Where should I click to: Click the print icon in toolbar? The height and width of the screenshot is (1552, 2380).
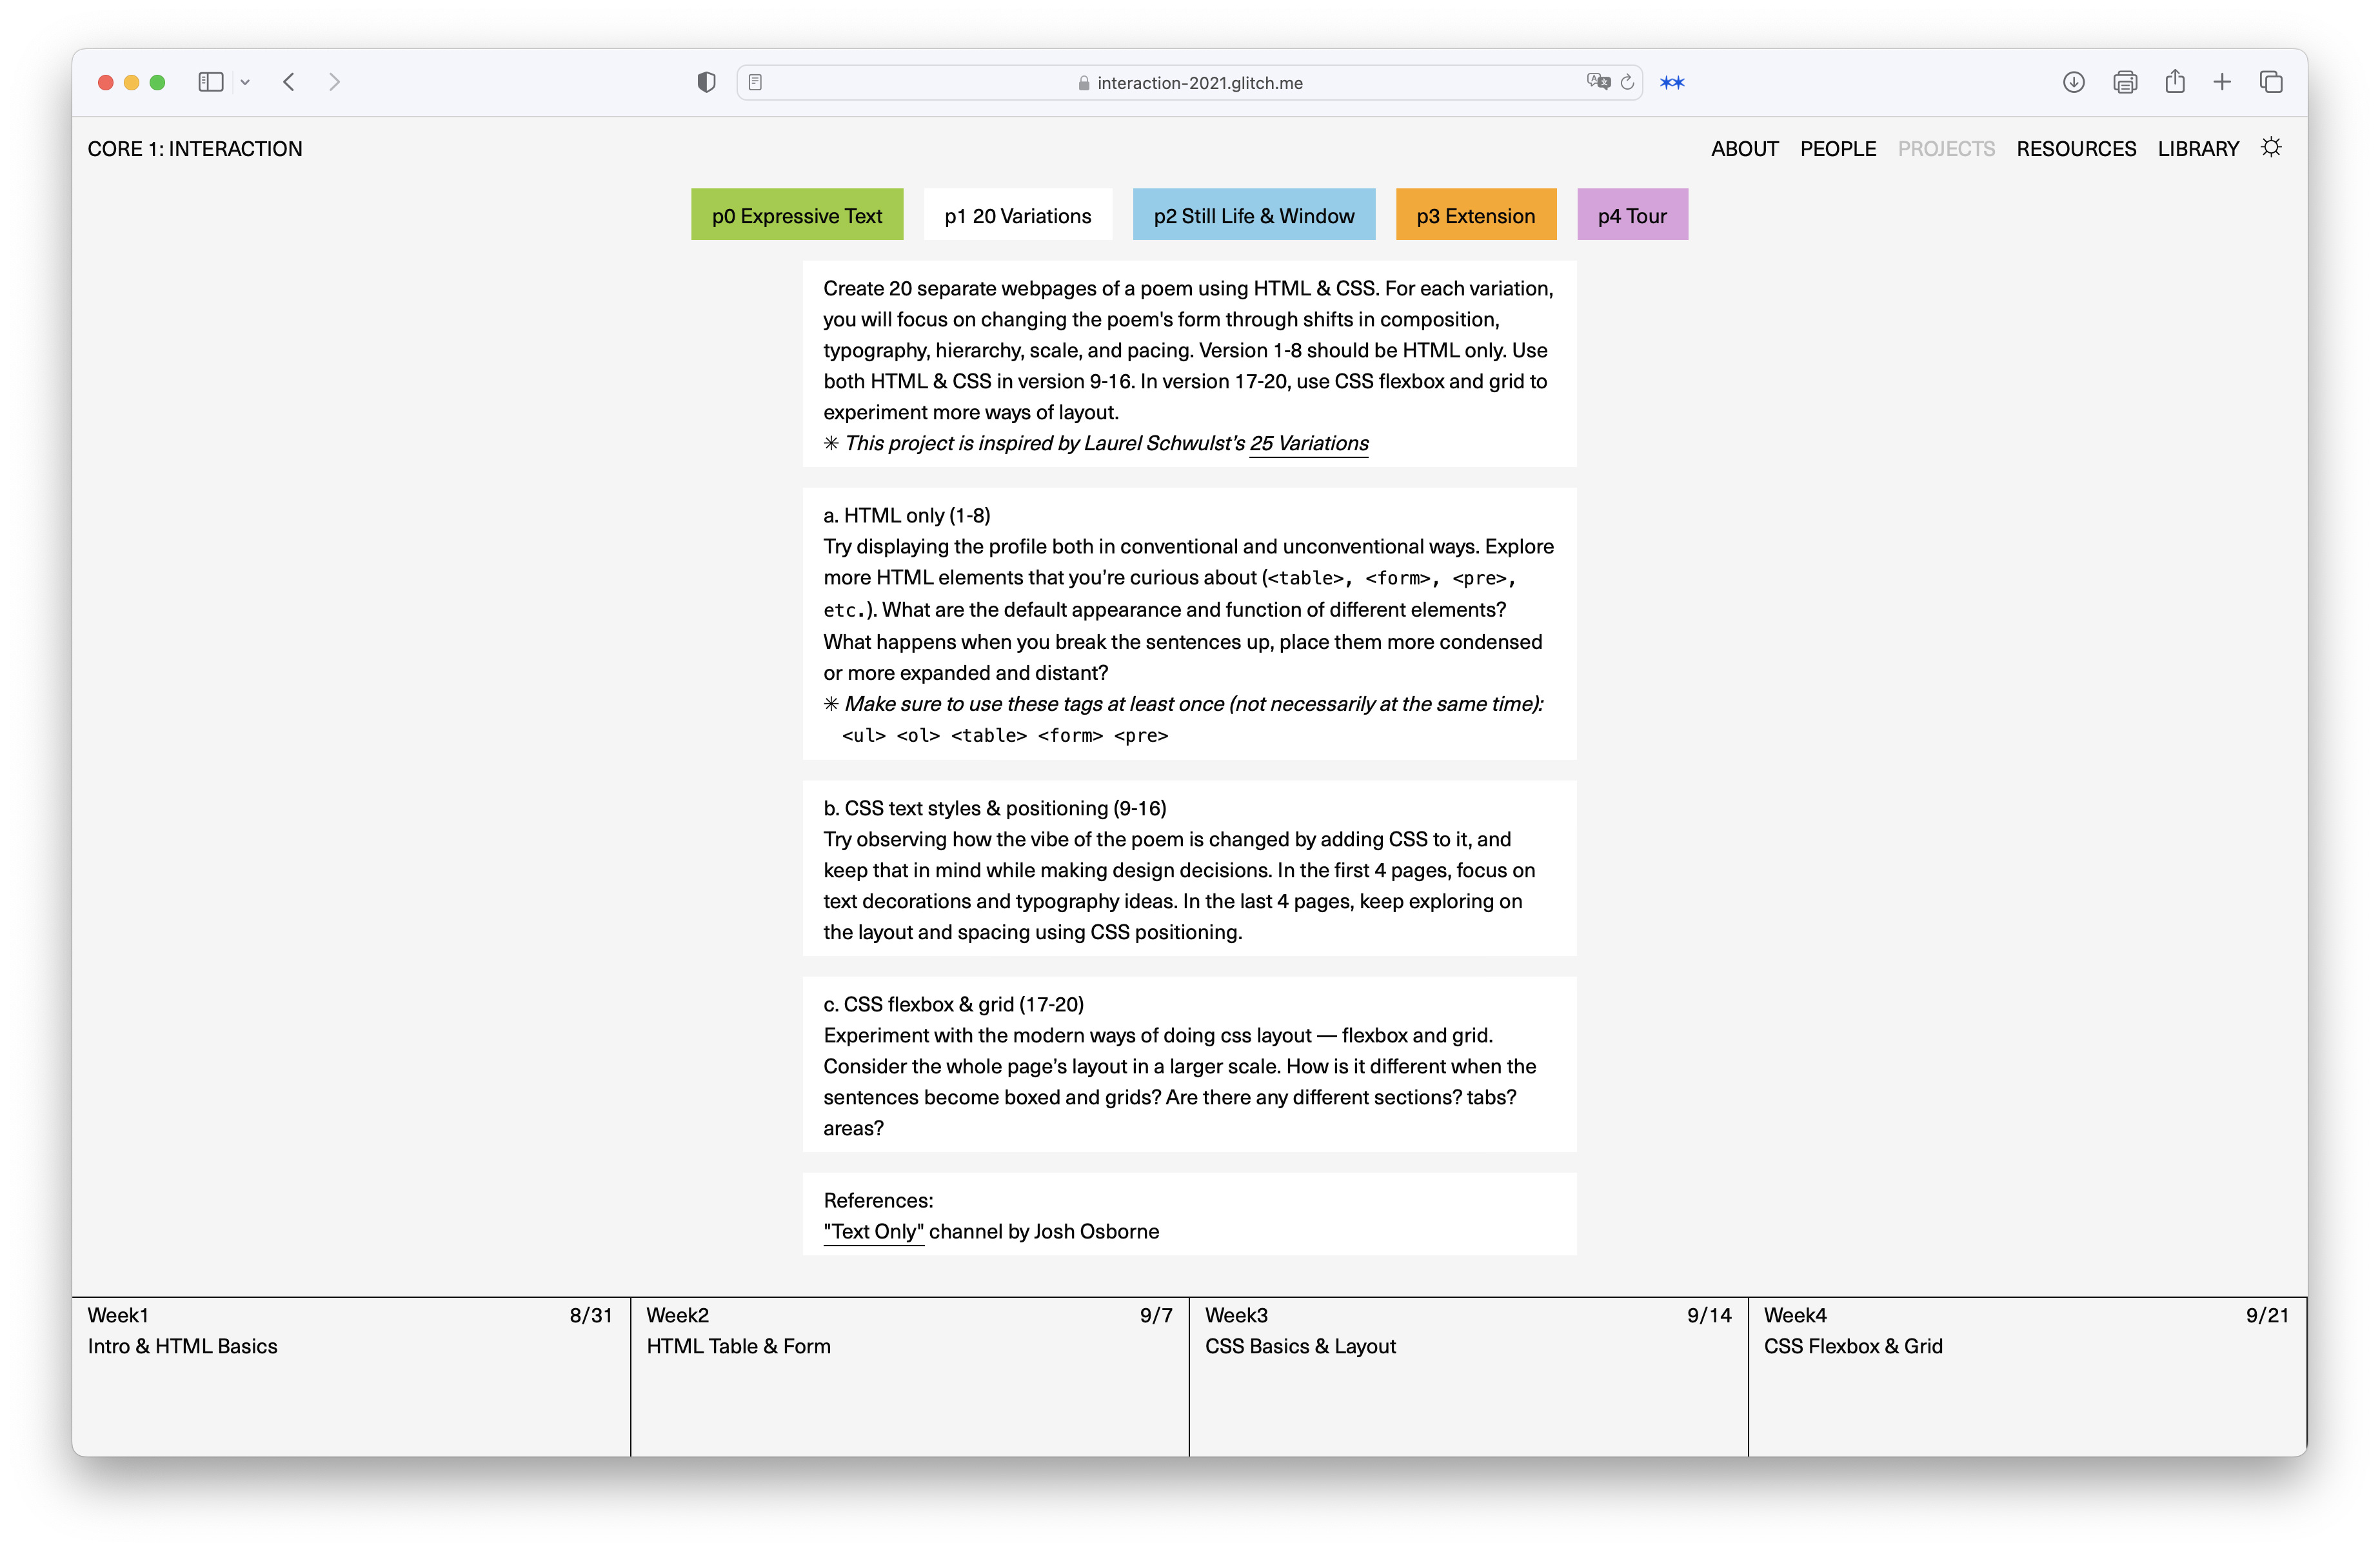pyautogui.click(x=2125, y=82)
